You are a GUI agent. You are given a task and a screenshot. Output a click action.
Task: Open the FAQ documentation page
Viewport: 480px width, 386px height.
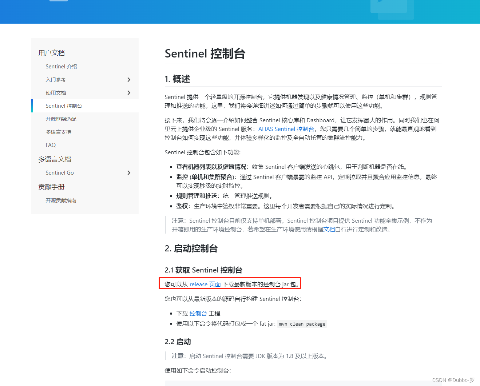[50, 145]
